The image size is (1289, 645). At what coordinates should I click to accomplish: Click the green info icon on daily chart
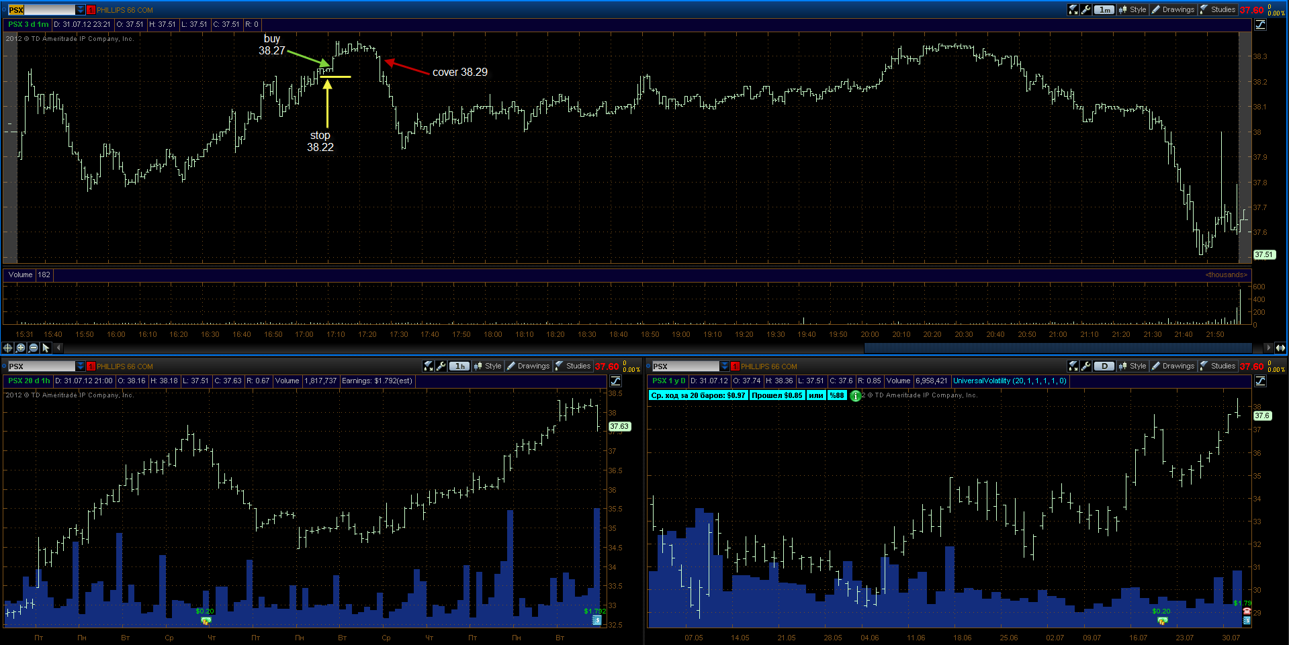855,396
